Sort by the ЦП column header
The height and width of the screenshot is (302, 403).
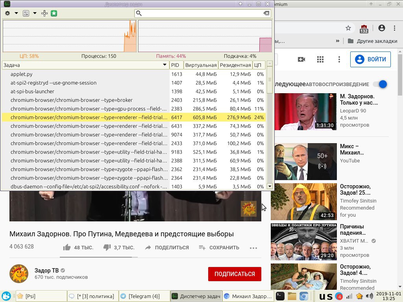tap(259, 65)
